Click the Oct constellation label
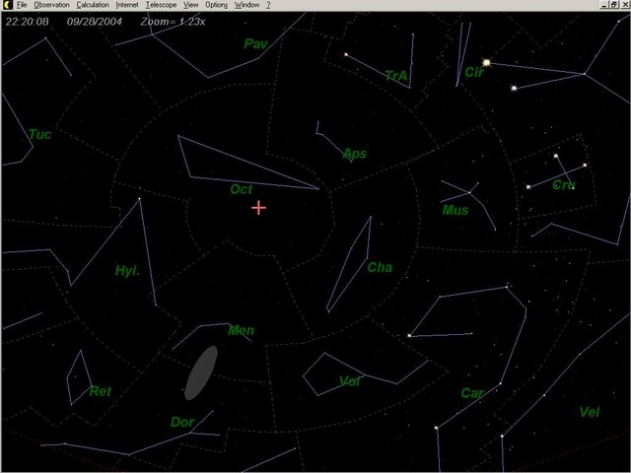Viewport: 631px width, 473px height. coord(242,189)
